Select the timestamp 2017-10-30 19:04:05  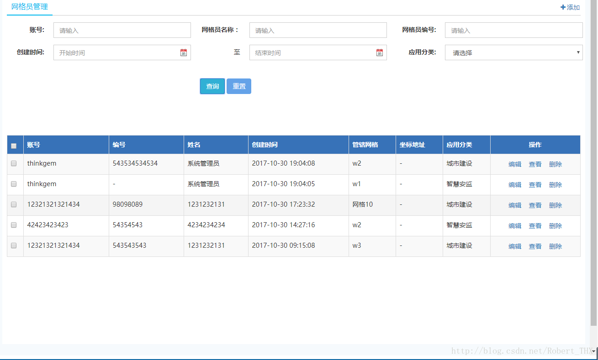pos(283,184)
